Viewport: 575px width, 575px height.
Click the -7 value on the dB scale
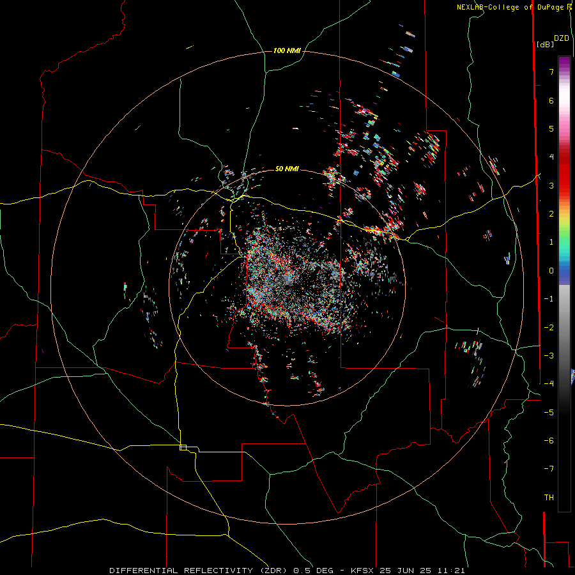pyautogui.click(x=549, y=469)
